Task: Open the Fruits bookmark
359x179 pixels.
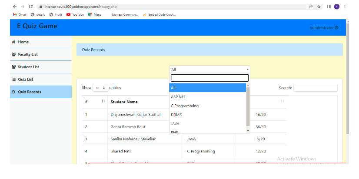Action: click(56, 14)
